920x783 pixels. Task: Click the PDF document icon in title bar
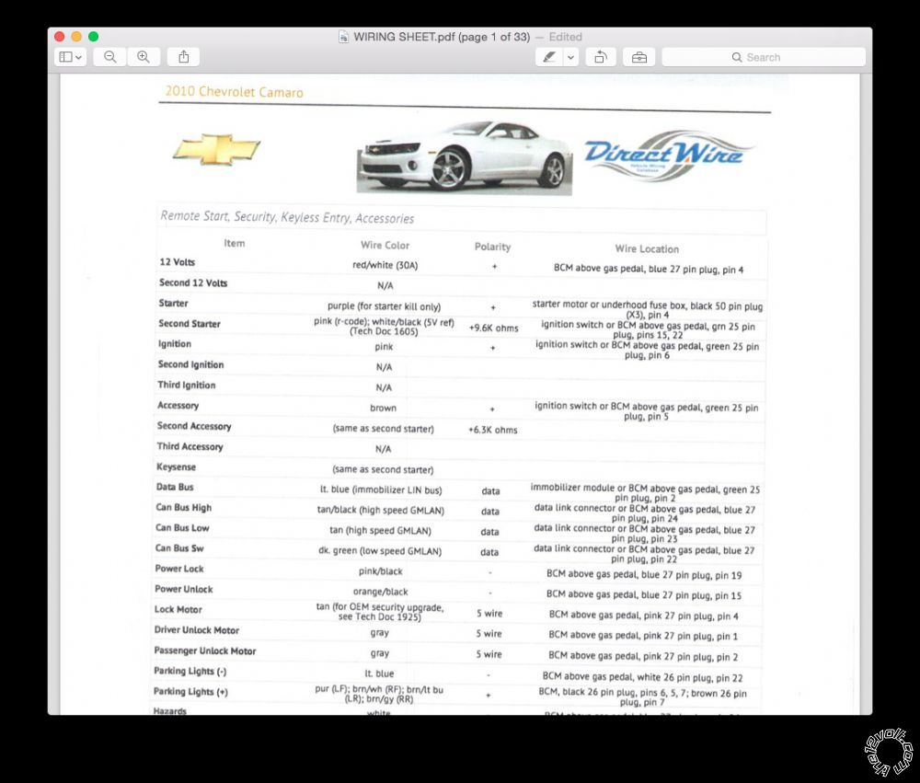click(x=343, y=37)
